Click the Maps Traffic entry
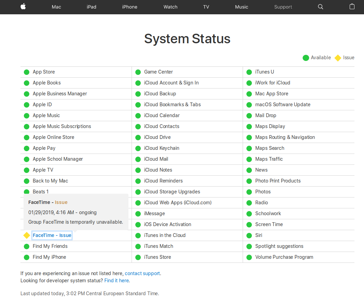The height and width of the screenshot is (302, 364). [x=269, y=159]
